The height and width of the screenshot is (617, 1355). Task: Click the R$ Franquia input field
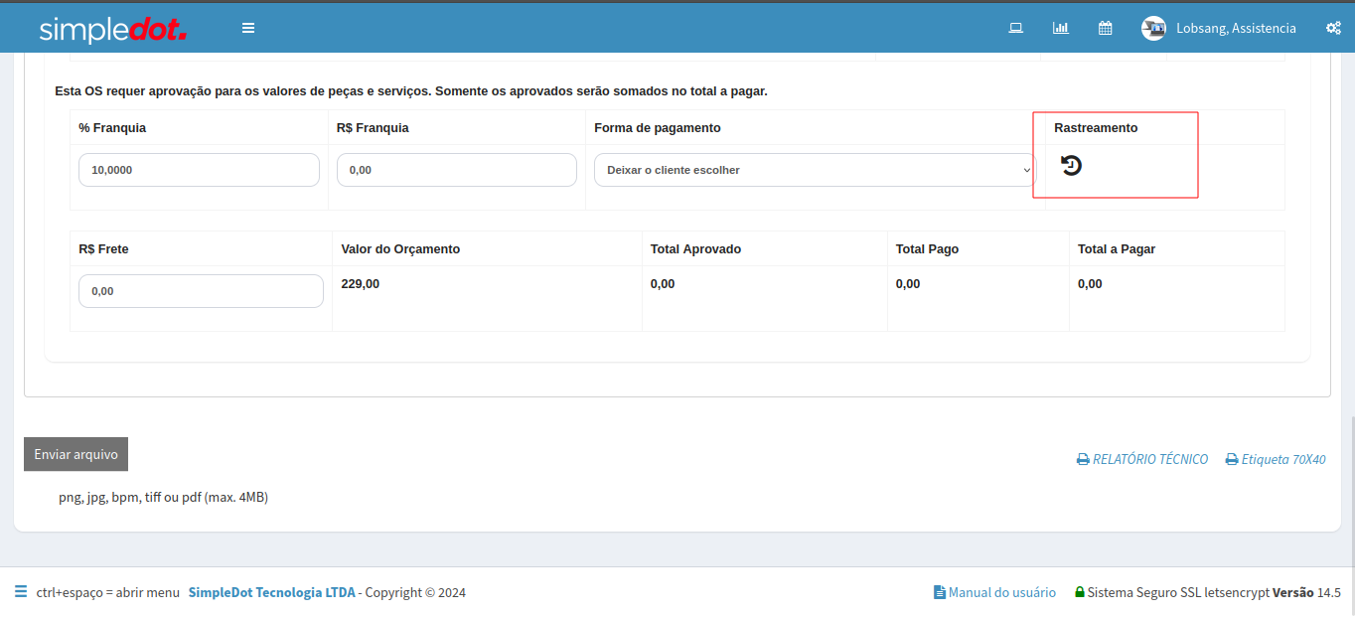456,170
